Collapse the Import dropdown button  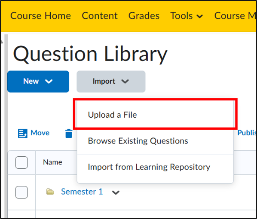pyautogui.click(x=111, y=82)
